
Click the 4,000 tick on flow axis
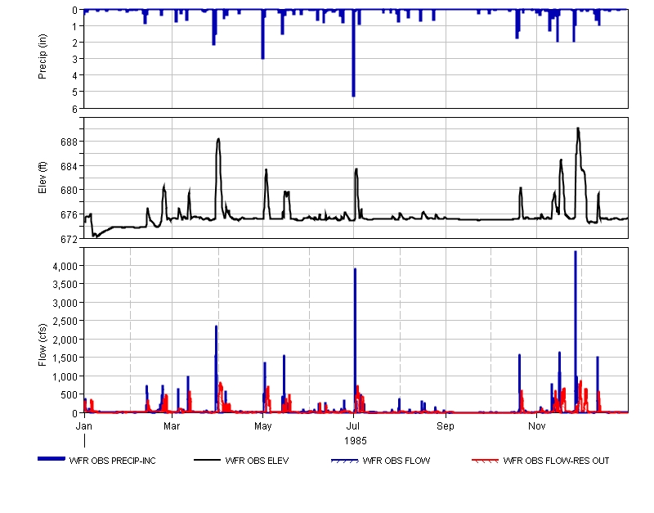(x=65, y=266)
